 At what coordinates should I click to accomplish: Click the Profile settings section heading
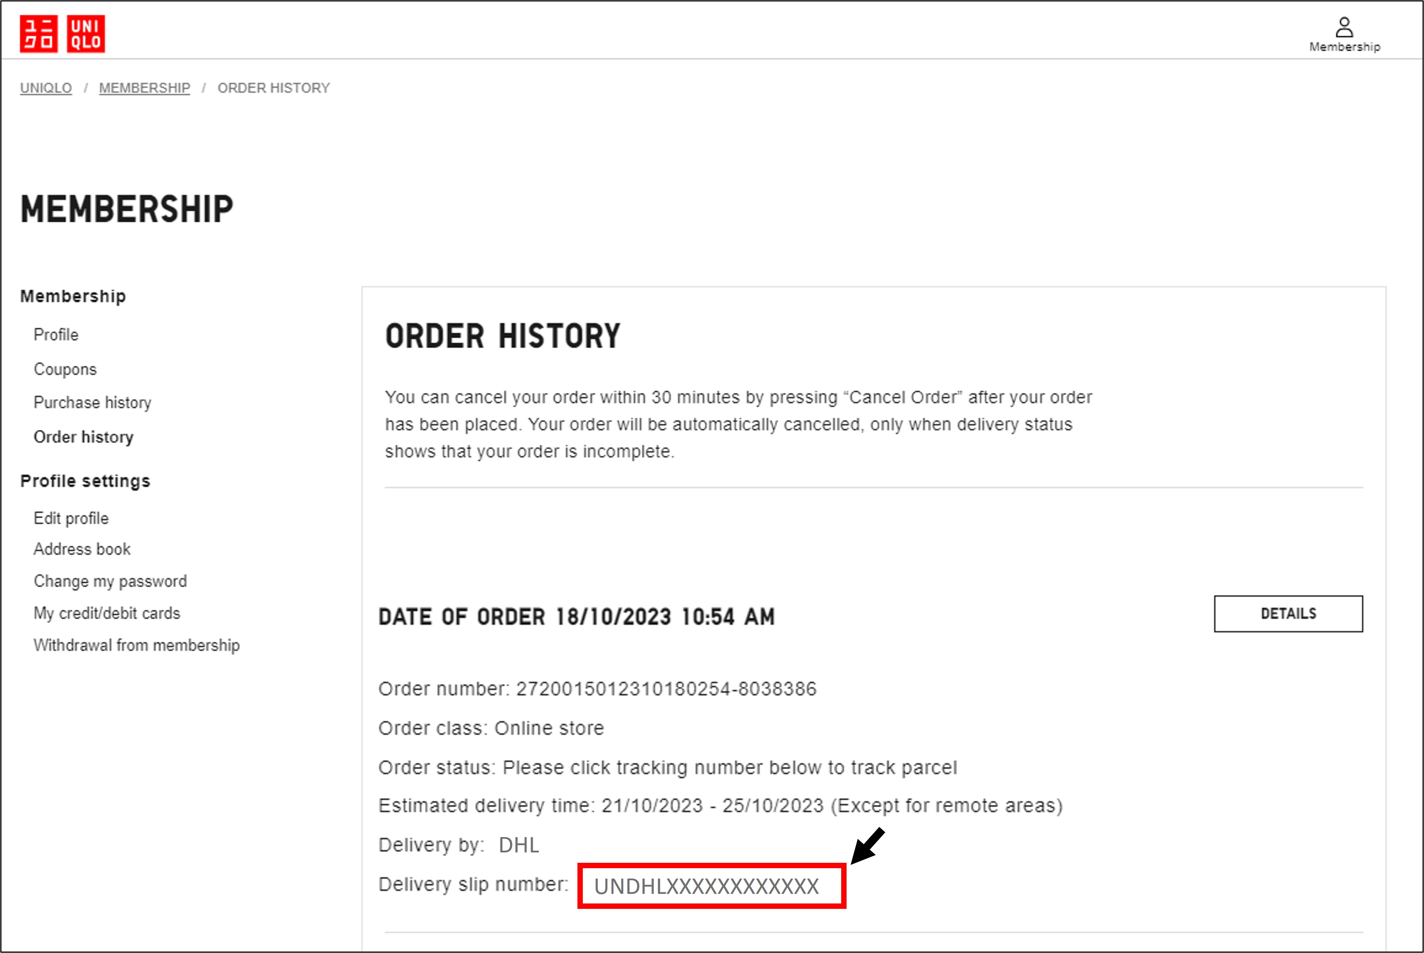pos(85,481)
